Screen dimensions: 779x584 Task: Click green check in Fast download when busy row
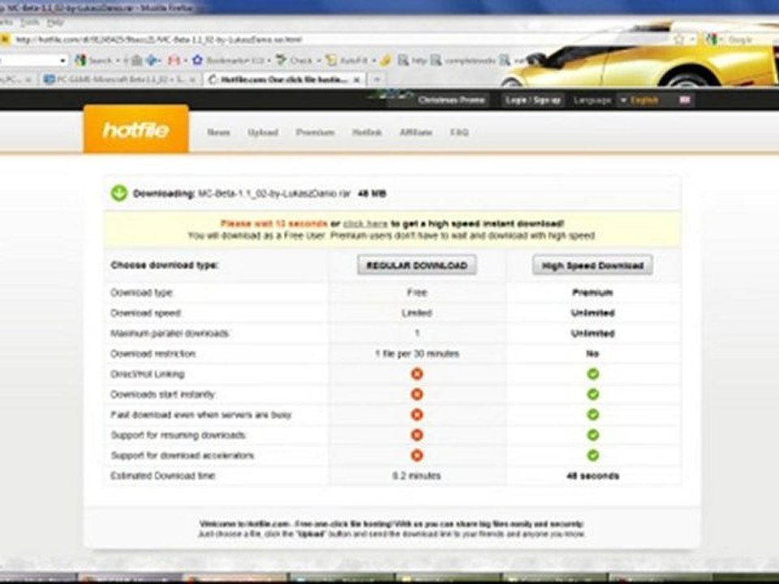coord(592,414)
